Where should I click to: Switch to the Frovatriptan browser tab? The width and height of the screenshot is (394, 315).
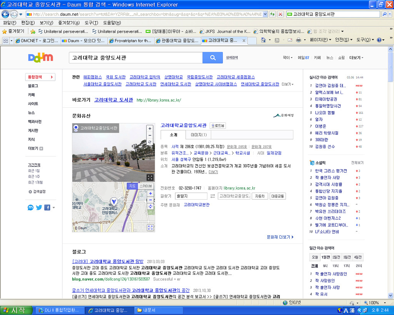[130, 40]
